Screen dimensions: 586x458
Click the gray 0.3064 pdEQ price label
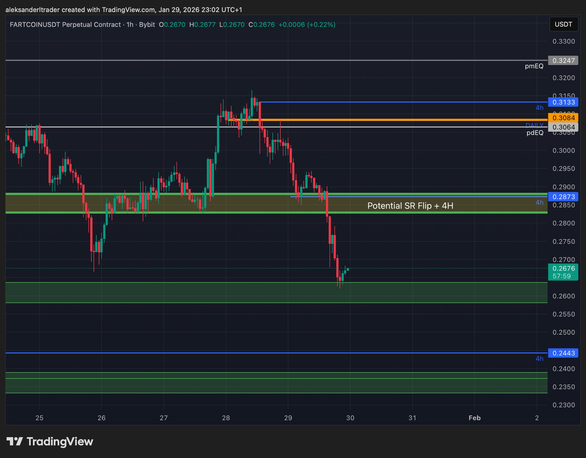(x=563, y=127)
